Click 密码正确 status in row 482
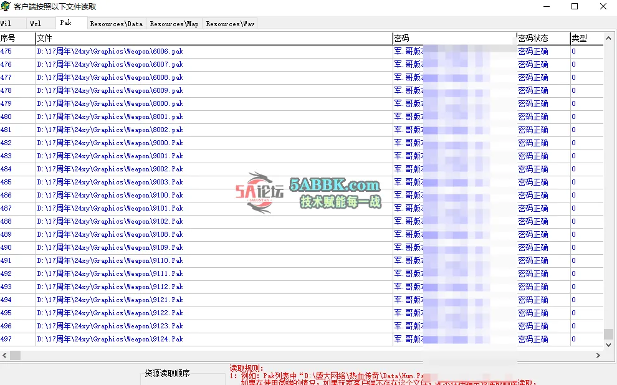 [x=533, y=143]
